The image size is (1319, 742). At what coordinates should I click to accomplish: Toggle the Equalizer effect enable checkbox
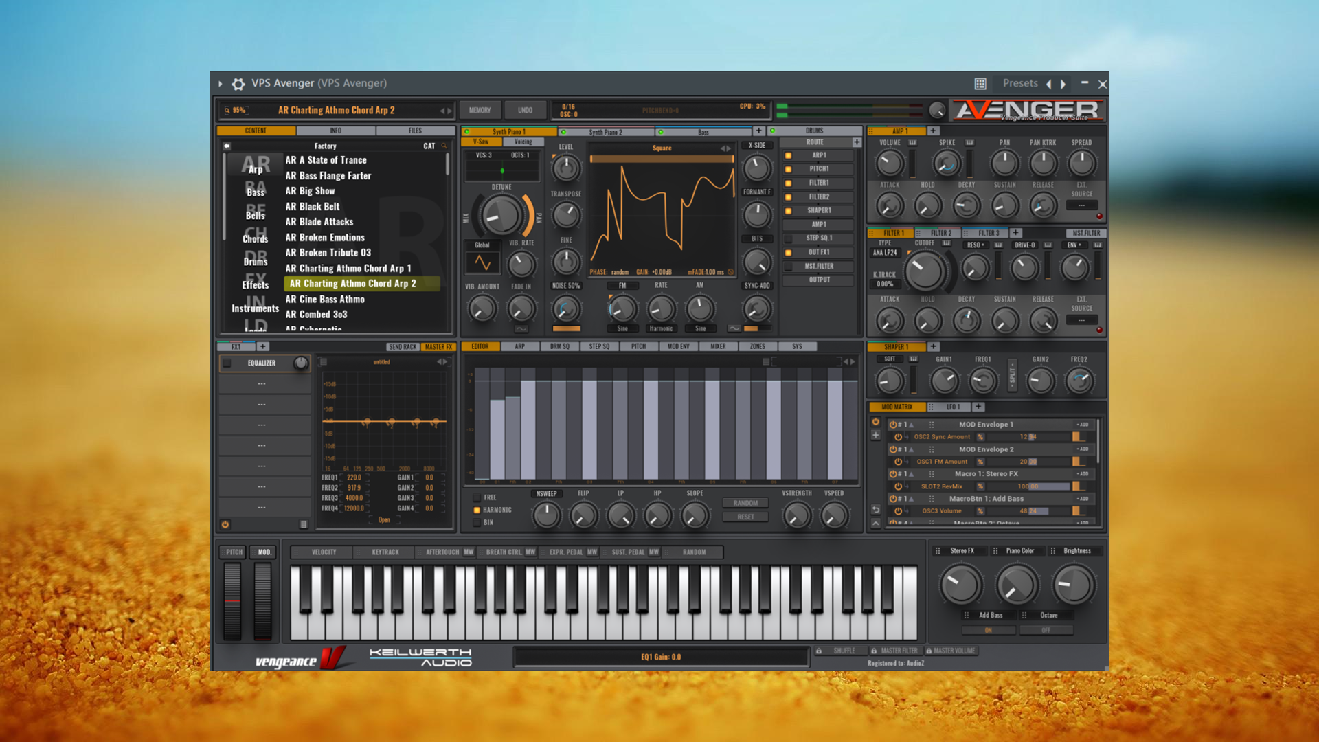[227, 363]
